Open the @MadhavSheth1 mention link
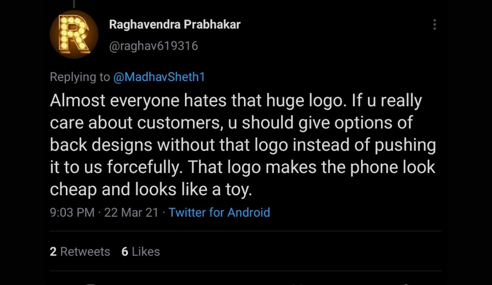Screen dimensions: 492x285 pyautogui.click(x=159, y=77)
